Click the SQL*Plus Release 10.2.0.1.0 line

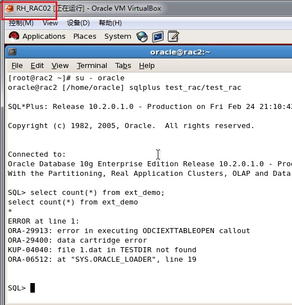tap(150, 107)
